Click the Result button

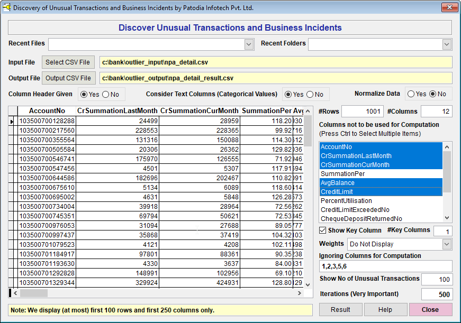tap(340, 310)
